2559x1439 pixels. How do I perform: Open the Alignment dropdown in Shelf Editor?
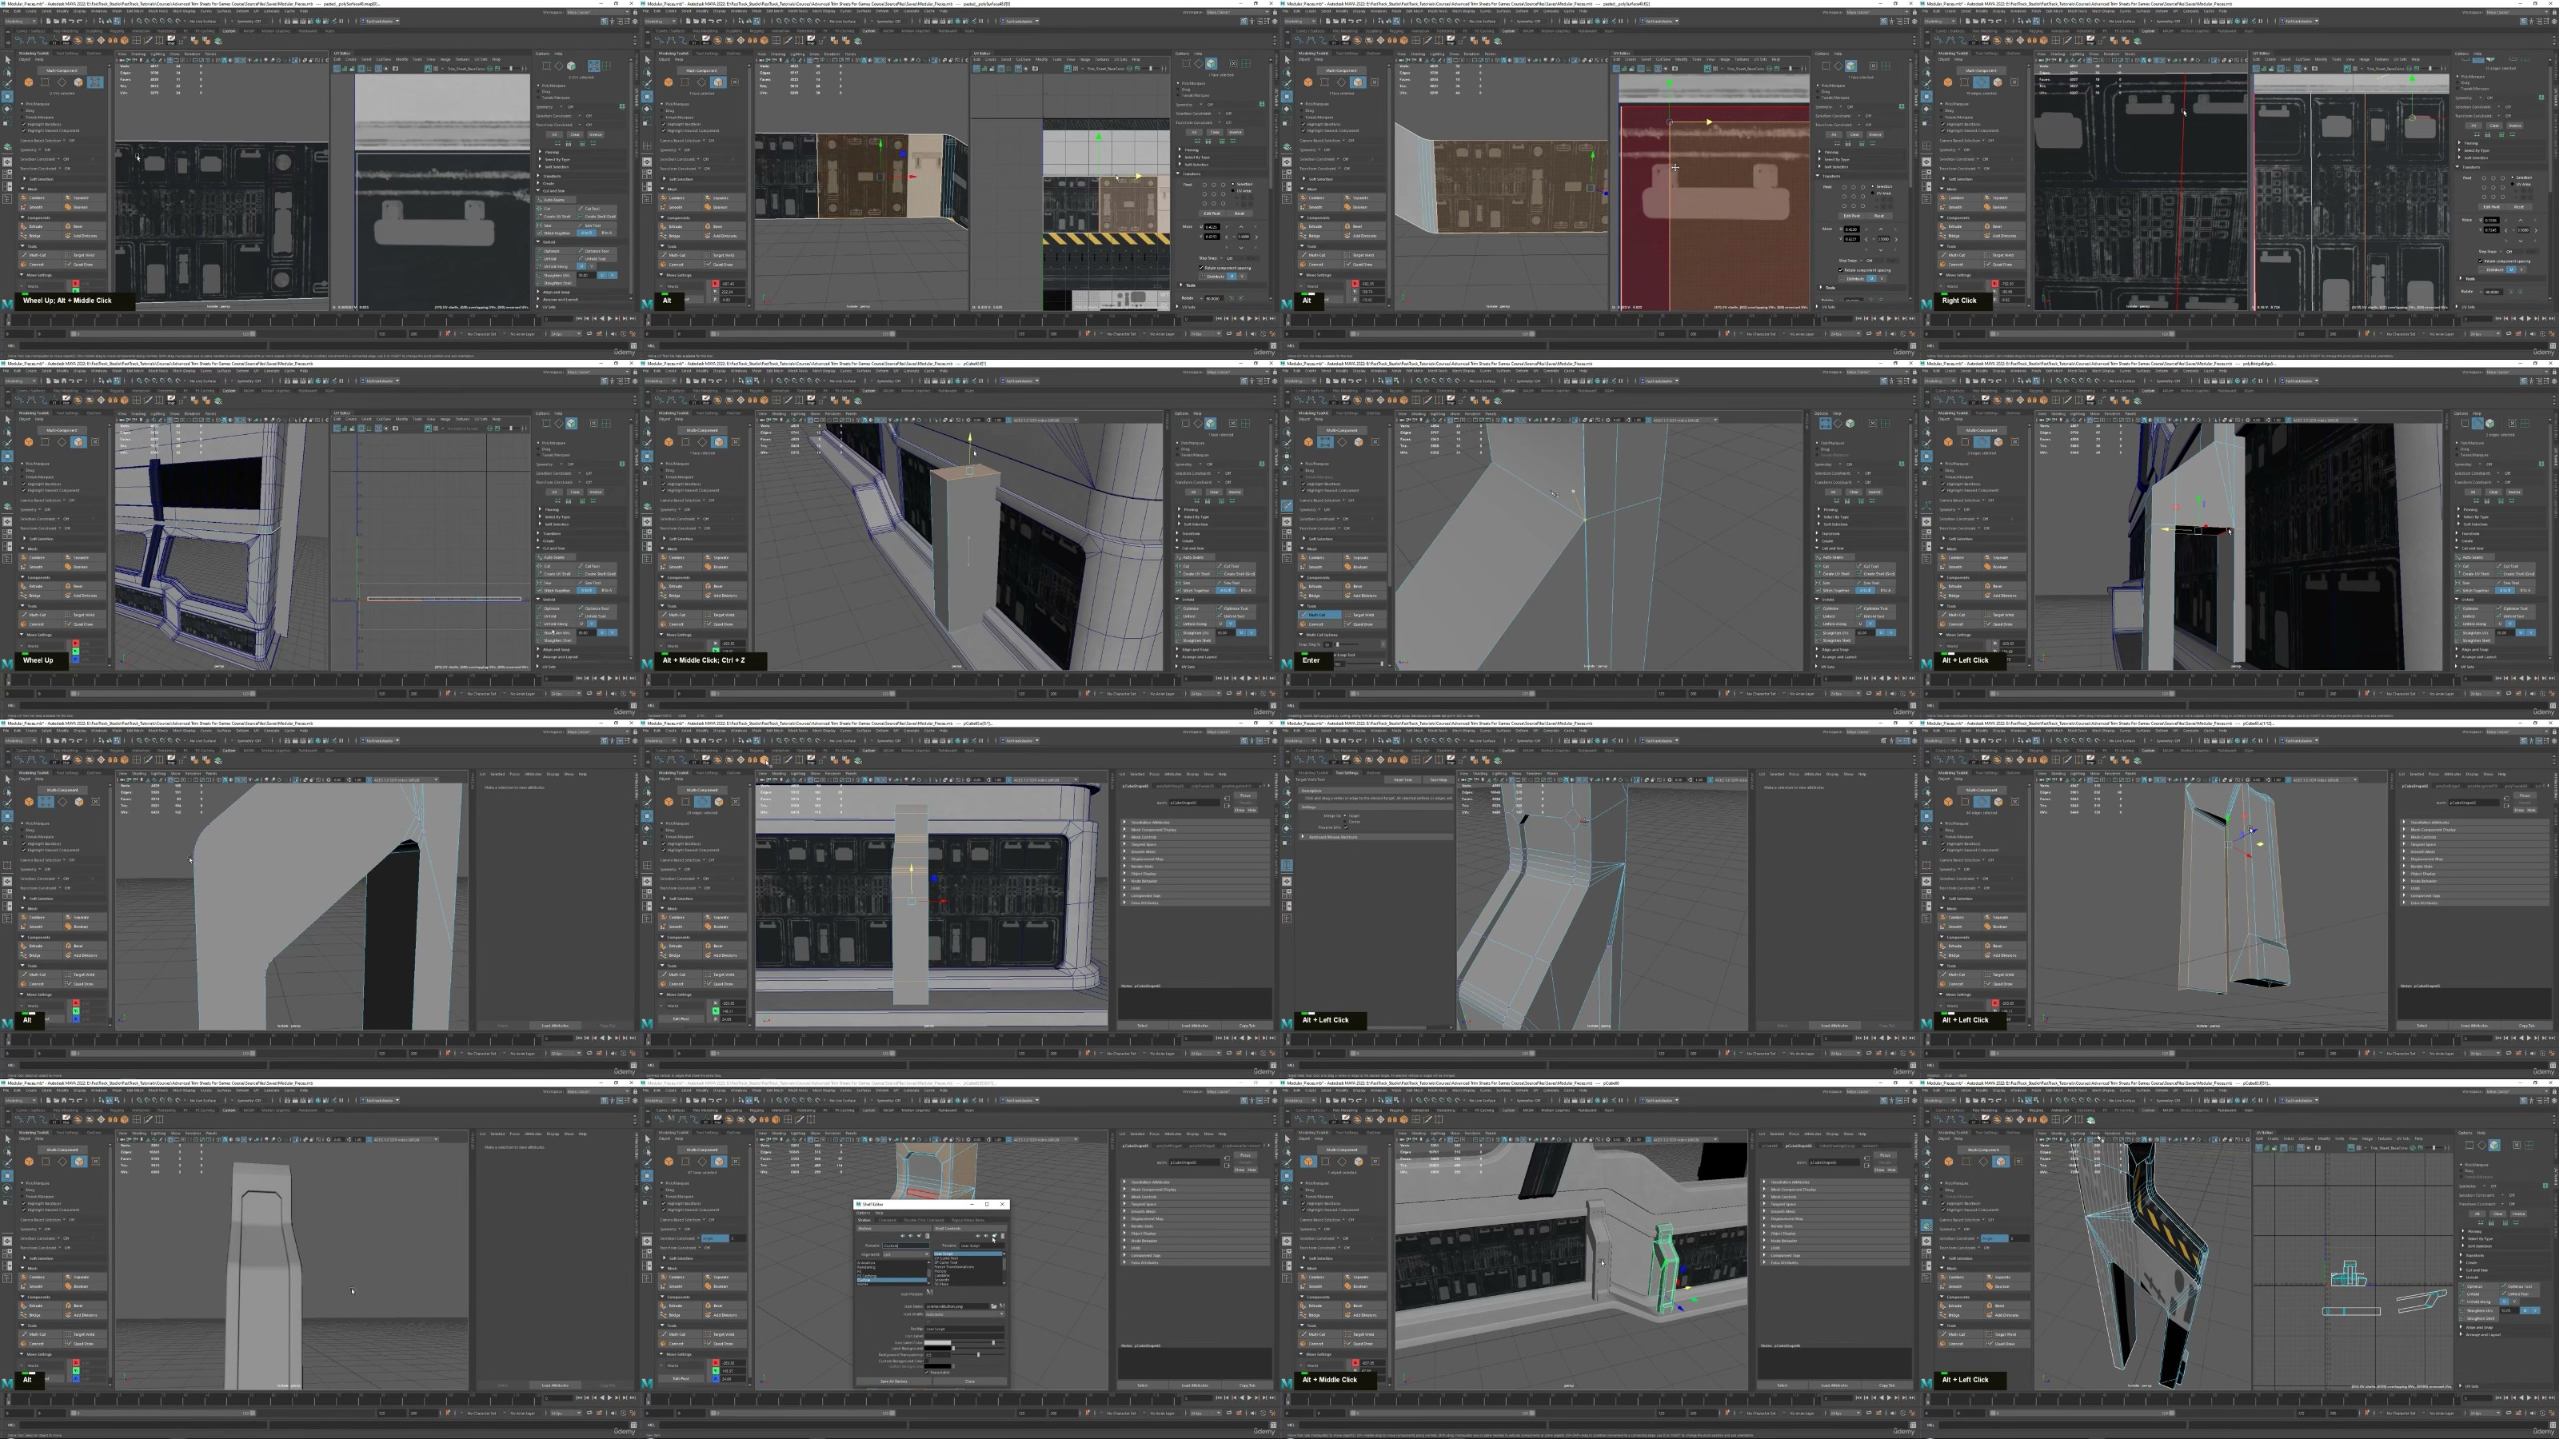click(907, 1255)
